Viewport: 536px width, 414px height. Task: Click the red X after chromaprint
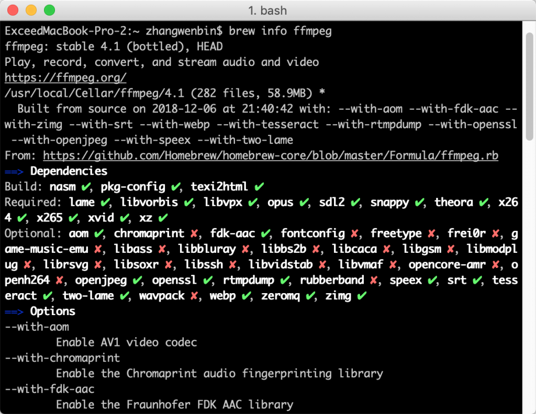tap(194, 233)
